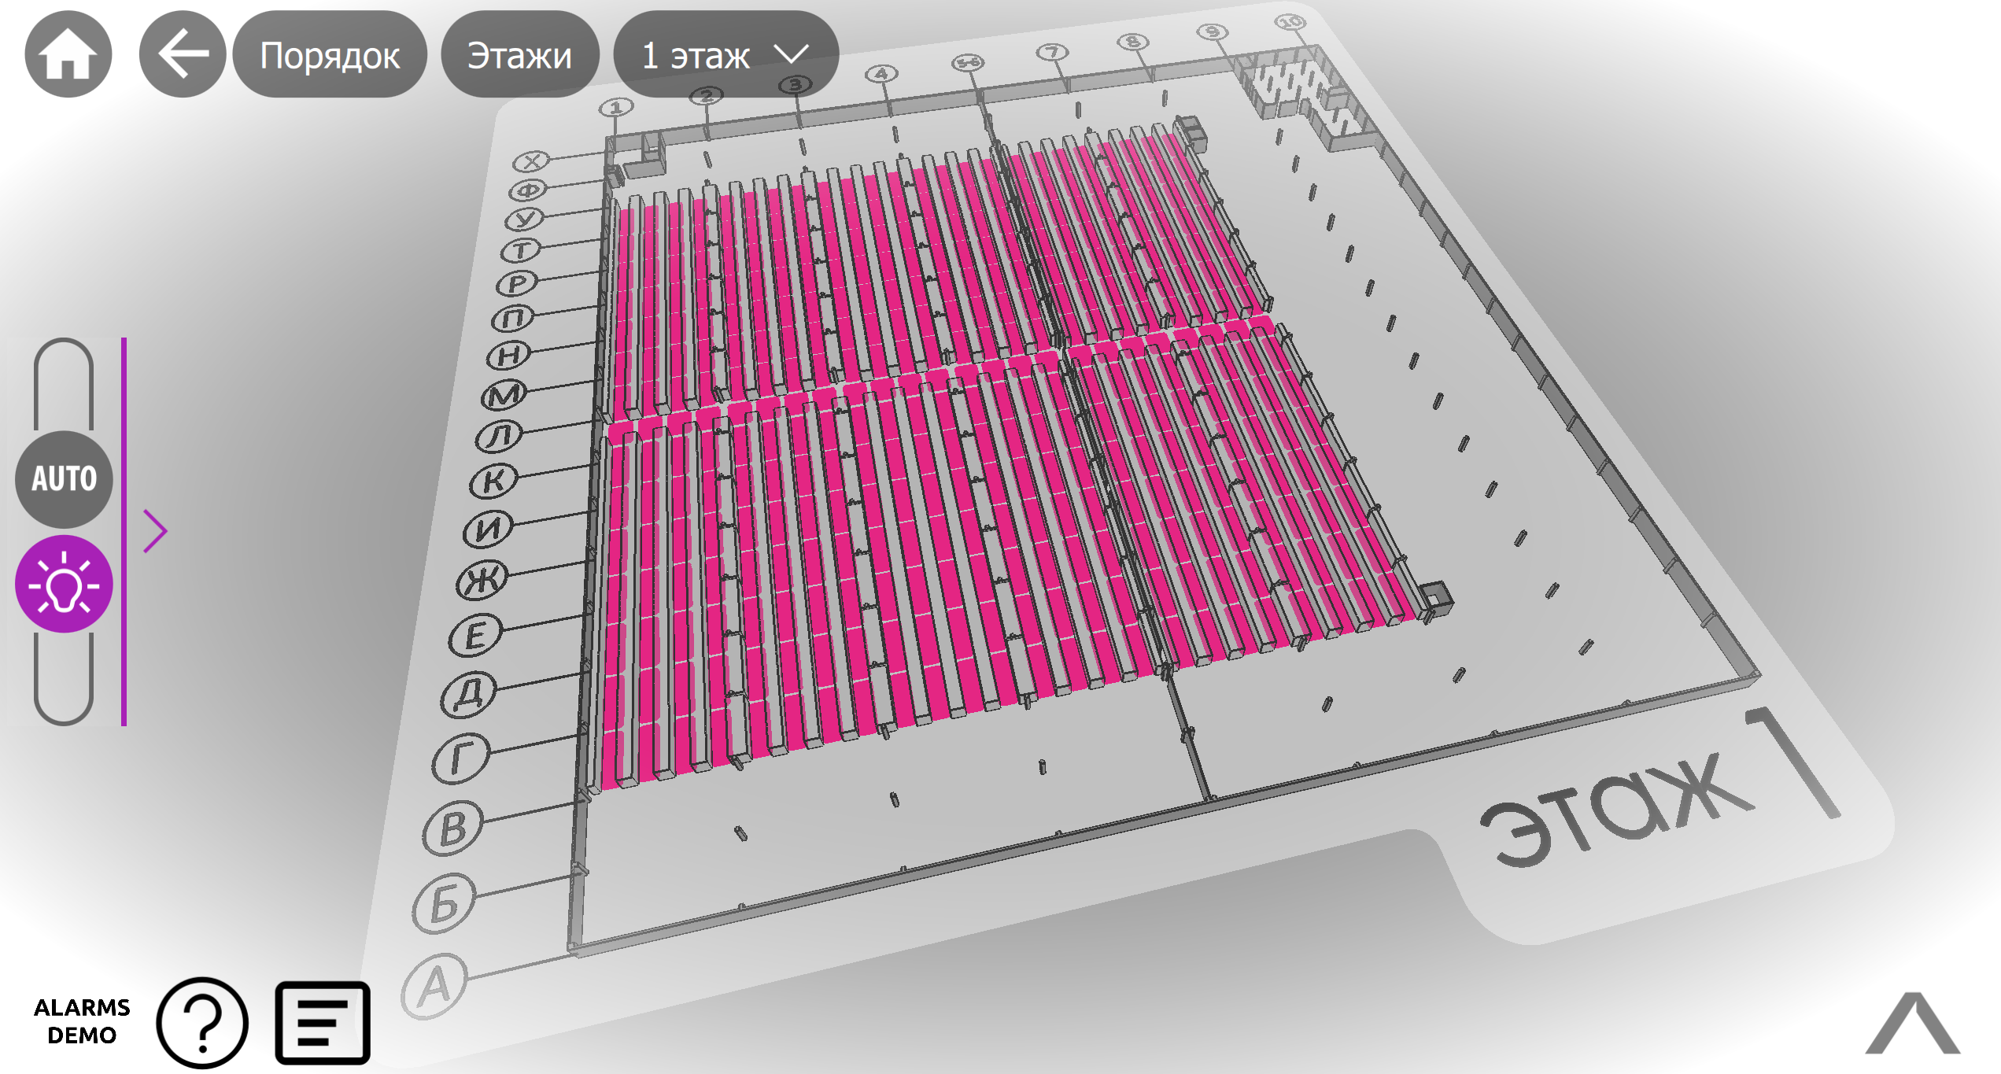Open the 1 этаж floor dropdown
This screenshot has height=1074, width=2001.
(x=696, y=55)
